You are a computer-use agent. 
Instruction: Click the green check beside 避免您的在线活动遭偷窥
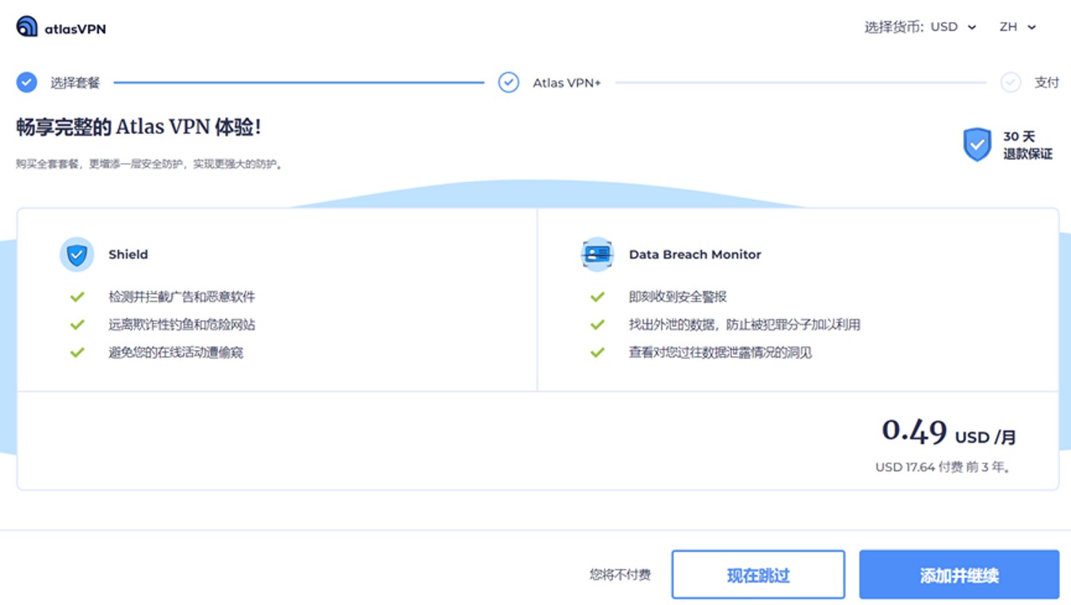point(77,352)
